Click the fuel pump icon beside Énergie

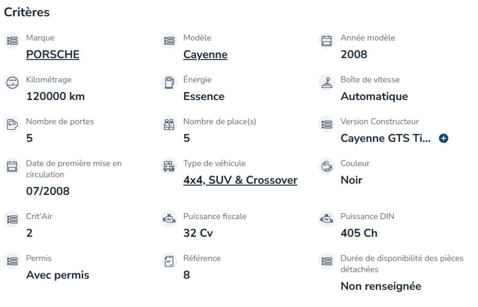(x=169, y=82)
